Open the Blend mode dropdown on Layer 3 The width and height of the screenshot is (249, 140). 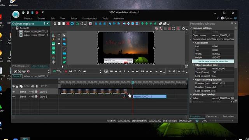click(30, 96)
